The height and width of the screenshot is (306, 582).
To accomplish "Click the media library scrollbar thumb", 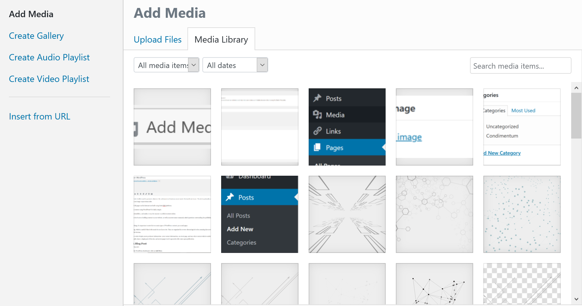I will (x=576, y=116).
